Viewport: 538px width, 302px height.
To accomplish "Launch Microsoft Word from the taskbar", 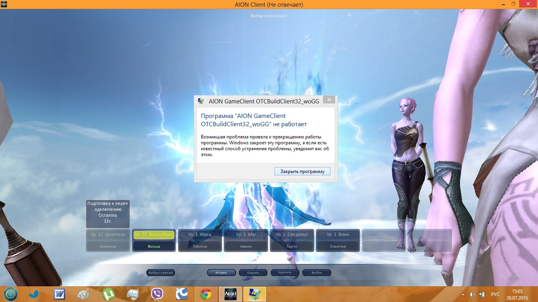I will [x=59, y=294].
